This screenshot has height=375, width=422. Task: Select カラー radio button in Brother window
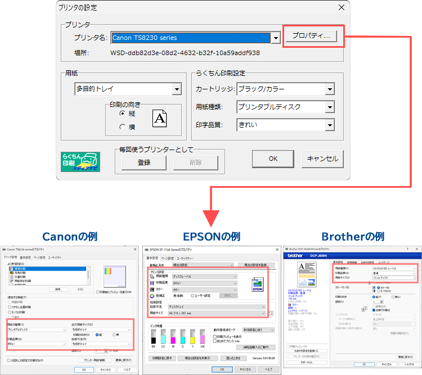point(379,288)
